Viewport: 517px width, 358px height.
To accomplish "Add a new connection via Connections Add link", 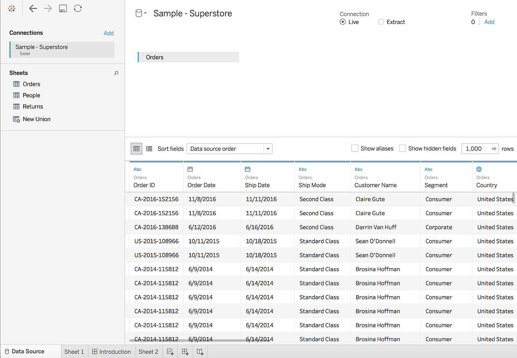I will [x=109, y=33].
